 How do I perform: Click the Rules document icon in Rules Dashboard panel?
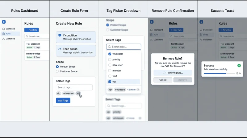(x=3, y=34)
